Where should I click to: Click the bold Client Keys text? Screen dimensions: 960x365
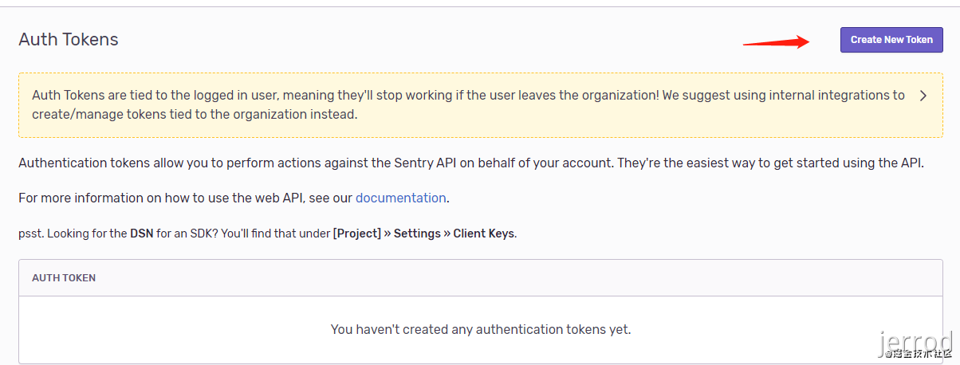click(x=484, y=234)
